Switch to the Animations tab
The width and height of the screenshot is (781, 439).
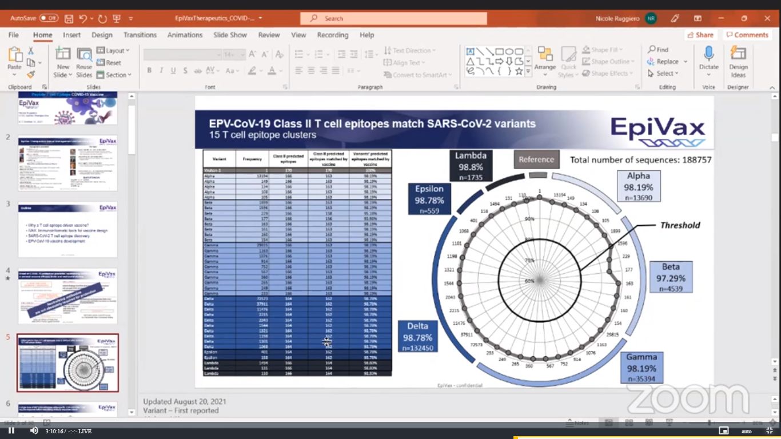pos(185,35)
